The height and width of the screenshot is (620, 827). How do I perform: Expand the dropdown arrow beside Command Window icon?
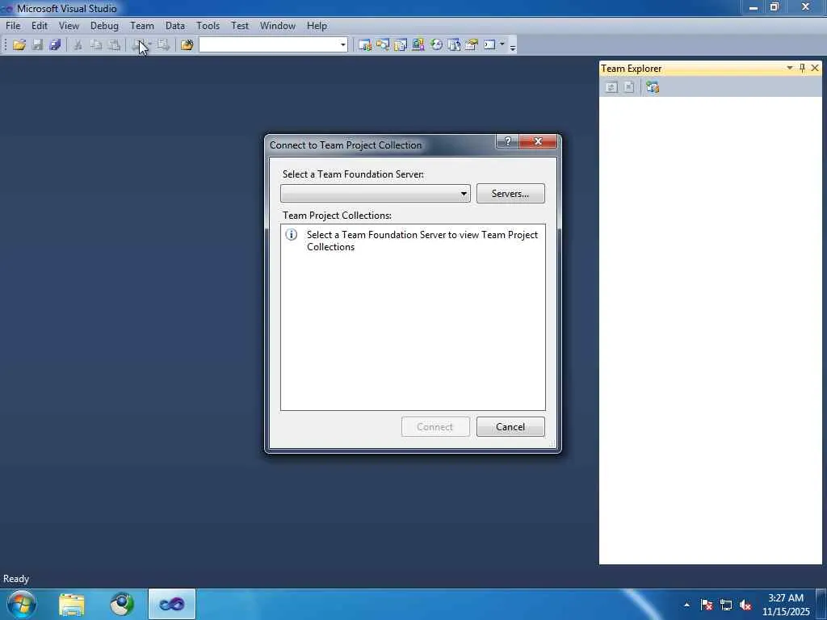click(502, 44)
